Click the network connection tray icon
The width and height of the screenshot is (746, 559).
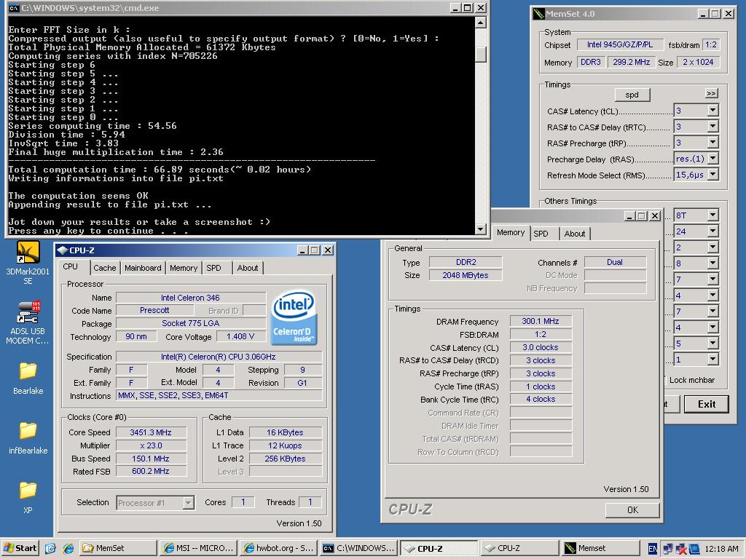pos(668,549)
